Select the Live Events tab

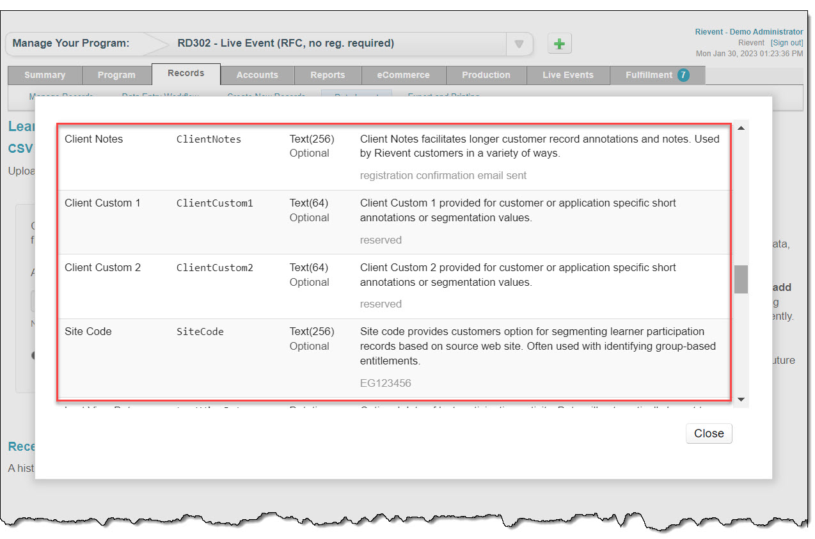click(568, 75)
